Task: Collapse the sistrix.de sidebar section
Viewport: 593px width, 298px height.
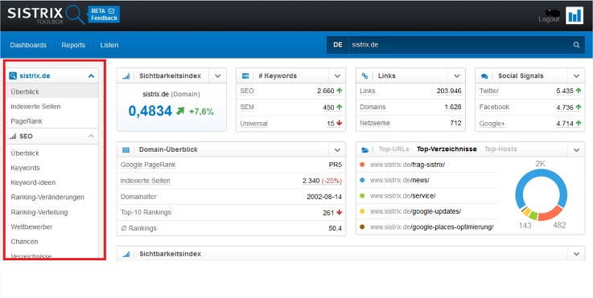Action: point(91,76)
